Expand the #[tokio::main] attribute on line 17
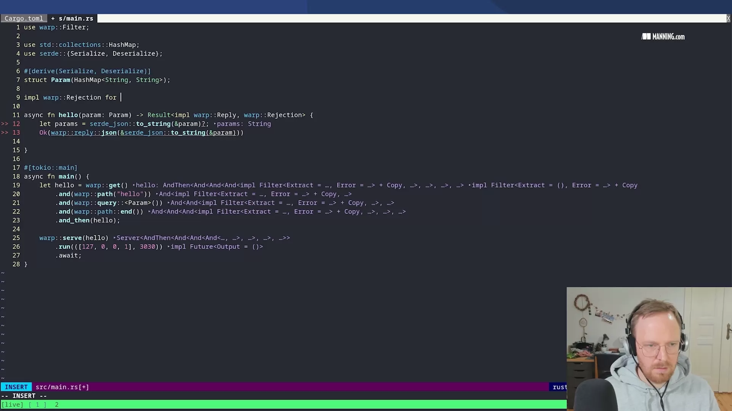The width and height of the screenshot is (732, 411). pyautogui.click(x=50, y=167)
